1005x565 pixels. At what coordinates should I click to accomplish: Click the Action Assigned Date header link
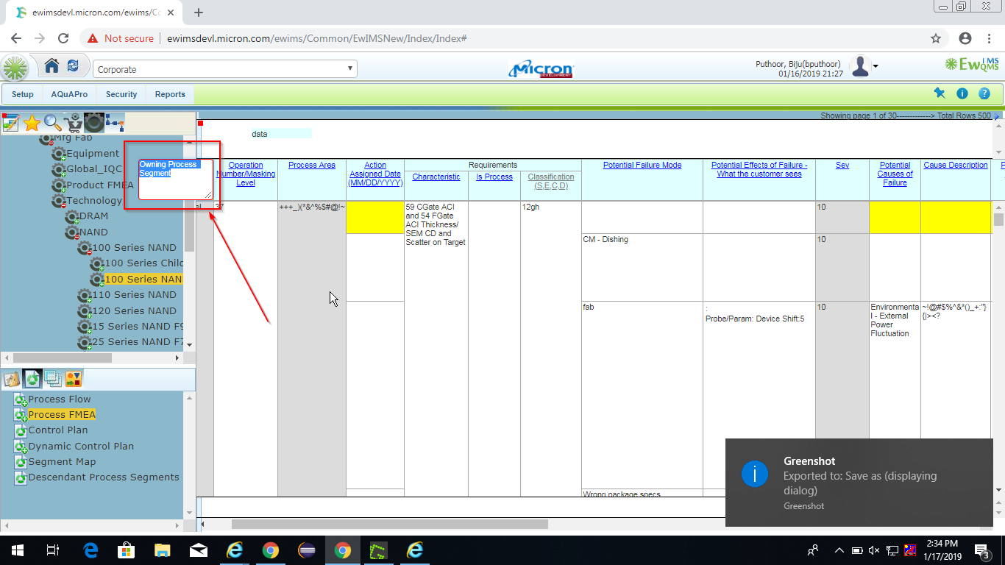pos(375,174)
